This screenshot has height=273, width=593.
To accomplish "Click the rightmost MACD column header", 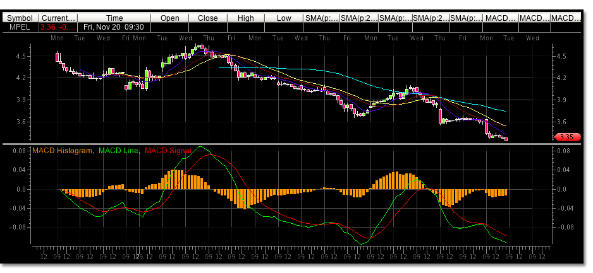I will (x=565, y=18).
